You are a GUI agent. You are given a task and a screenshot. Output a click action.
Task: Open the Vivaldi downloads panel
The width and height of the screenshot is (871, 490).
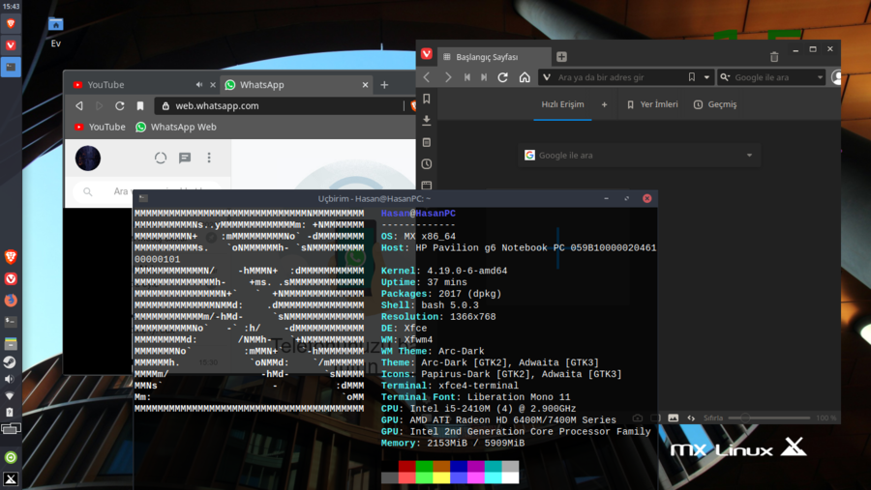tap(427, 121)
